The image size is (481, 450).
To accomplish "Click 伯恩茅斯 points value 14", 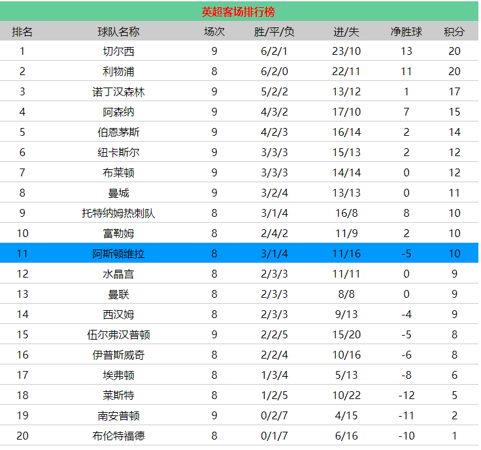I will [454, 132].
